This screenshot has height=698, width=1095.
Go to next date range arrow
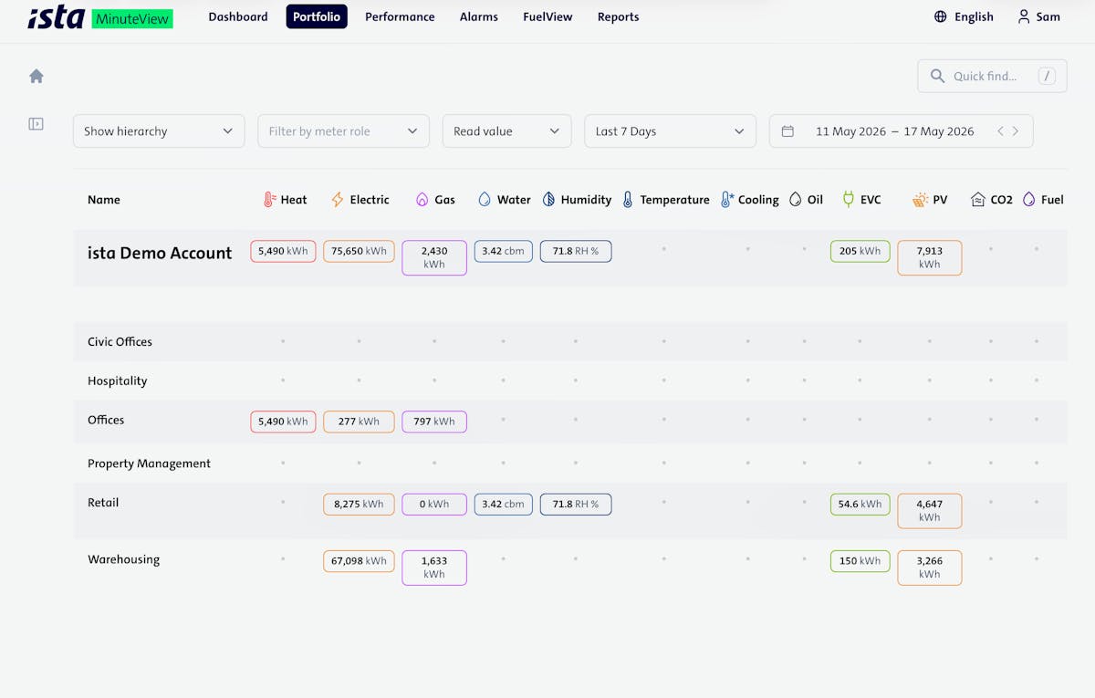(1016, 131)
